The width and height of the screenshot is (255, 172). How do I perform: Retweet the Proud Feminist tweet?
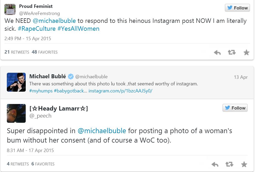pyautogui.click(x=232, y=53)
